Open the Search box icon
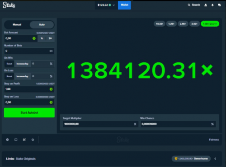Screen dimensions: 226x167 189,5
